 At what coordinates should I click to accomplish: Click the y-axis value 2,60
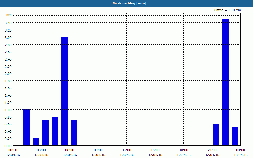8,52
